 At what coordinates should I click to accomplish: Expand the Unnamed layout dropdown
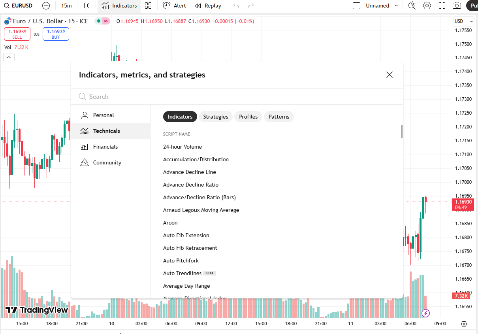point(382,6)
